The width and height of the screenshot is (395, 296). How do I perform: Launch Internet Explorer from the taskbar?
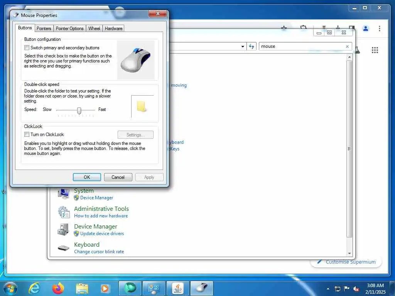point(34,288)
